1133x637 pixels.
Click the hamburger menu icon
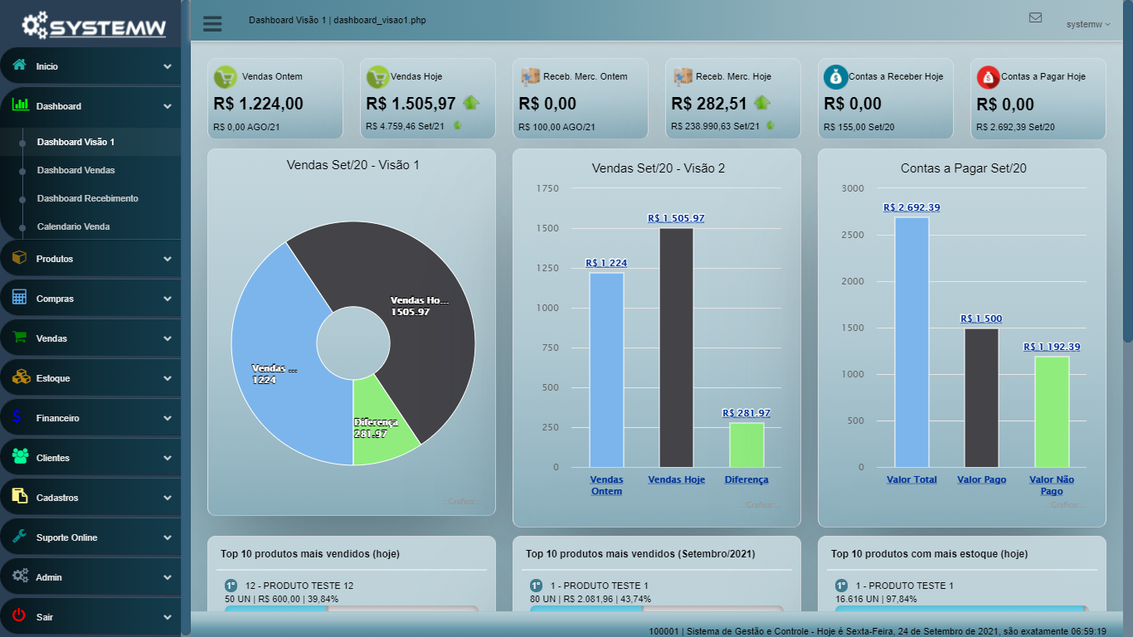point(212,23)
